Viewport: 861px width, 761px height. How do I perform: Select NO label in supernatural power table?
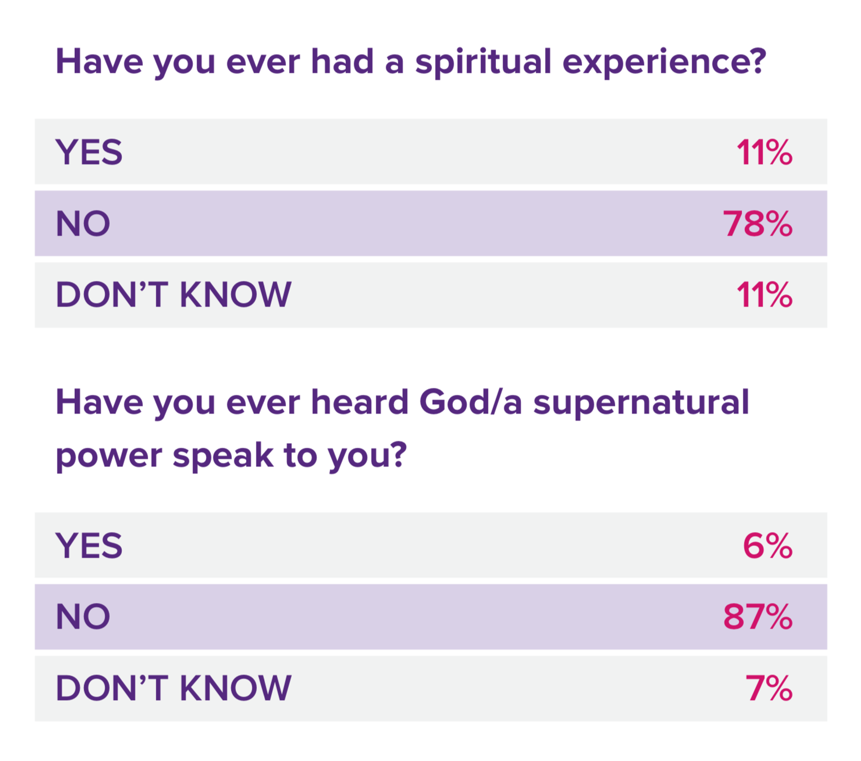tap(83, 616)
